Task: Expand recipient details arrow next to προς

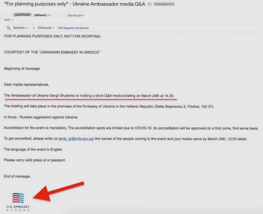Action: 13,20
